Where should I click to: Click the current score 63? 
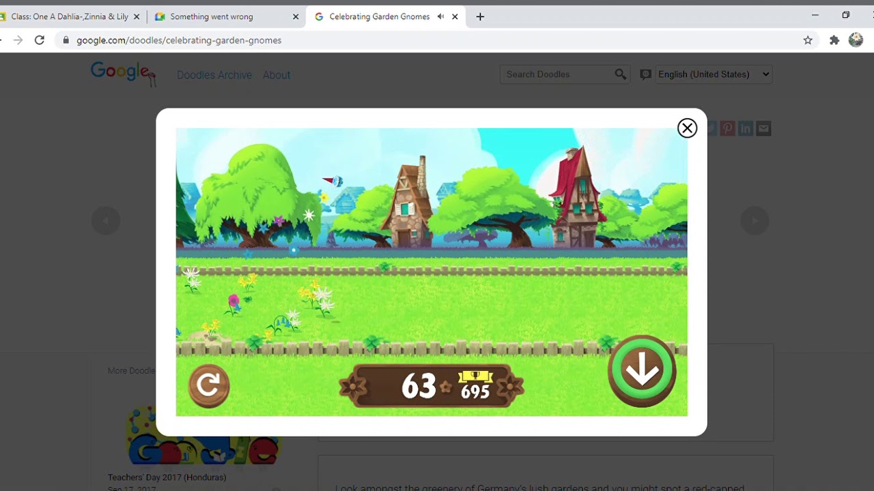(419, 387)
